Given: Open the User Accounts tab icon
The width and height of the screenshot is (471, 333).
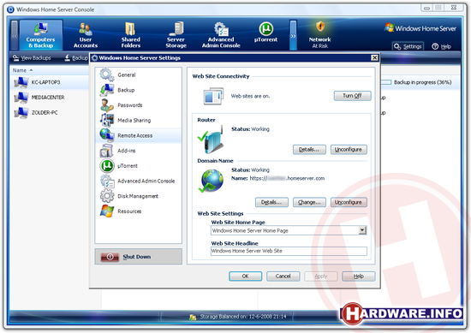Looking at the screenshot, I should (x=86, y=29).
